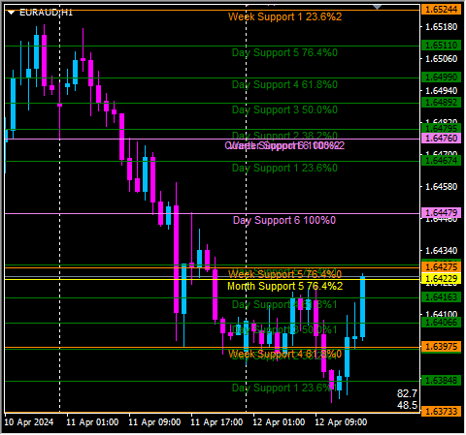Select the orange 1.64275 price tag
466x435 pixels.
tap(442, 267)
